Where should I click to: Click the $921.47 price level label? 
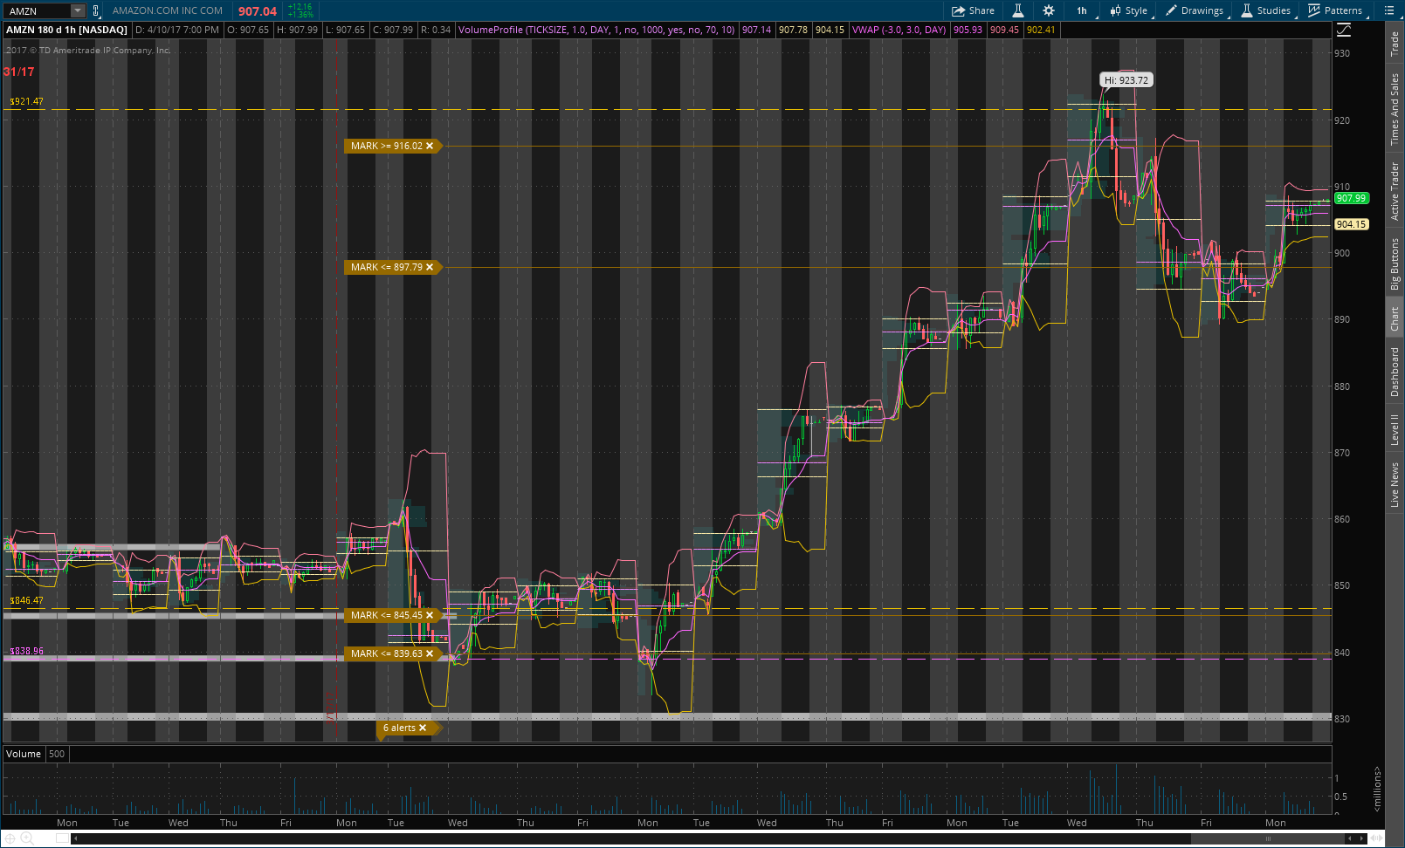click(x=26, y=101)
